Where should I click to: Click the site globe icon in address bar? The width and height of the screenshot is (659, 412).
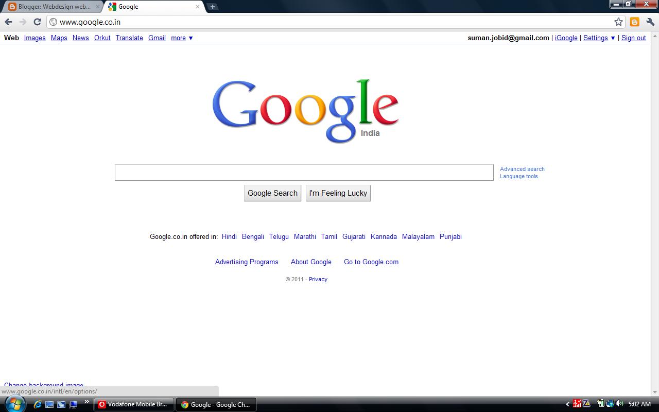click(53, 22)
